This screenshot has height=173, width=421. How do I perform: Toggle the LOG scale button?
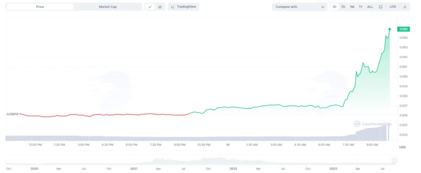pyautogui.click(x=393, y=7)
